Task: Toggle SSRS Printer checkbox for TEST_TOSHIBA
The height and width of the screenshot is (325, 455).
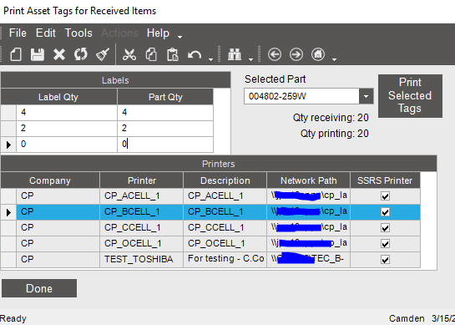Action: coord(385,259)
